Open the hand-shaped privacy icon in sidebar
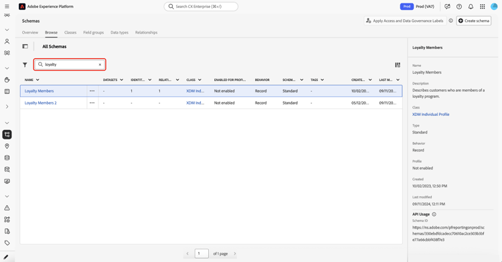 (7, 80)
